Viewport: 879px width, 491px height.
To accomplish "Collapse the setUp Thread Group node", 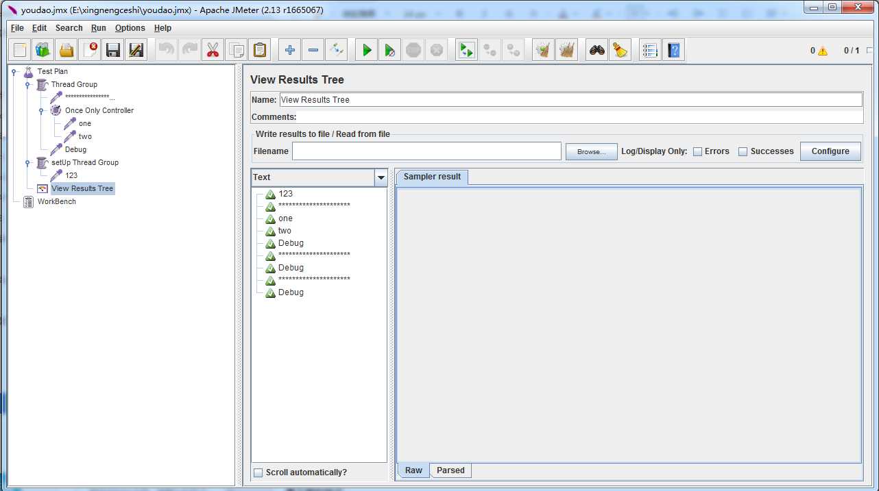I will click(27, 162).
